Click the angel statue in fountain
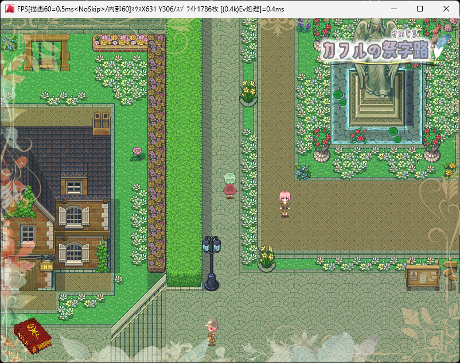Image resolution: width=460 pixels, height=363 pixels. 376,59
